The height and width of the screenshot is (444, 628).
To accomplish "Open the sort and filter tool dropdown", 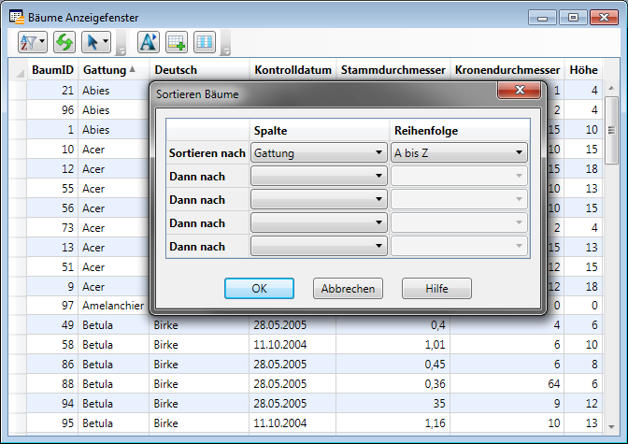I will pyautogui.click(x=33, y=42).
